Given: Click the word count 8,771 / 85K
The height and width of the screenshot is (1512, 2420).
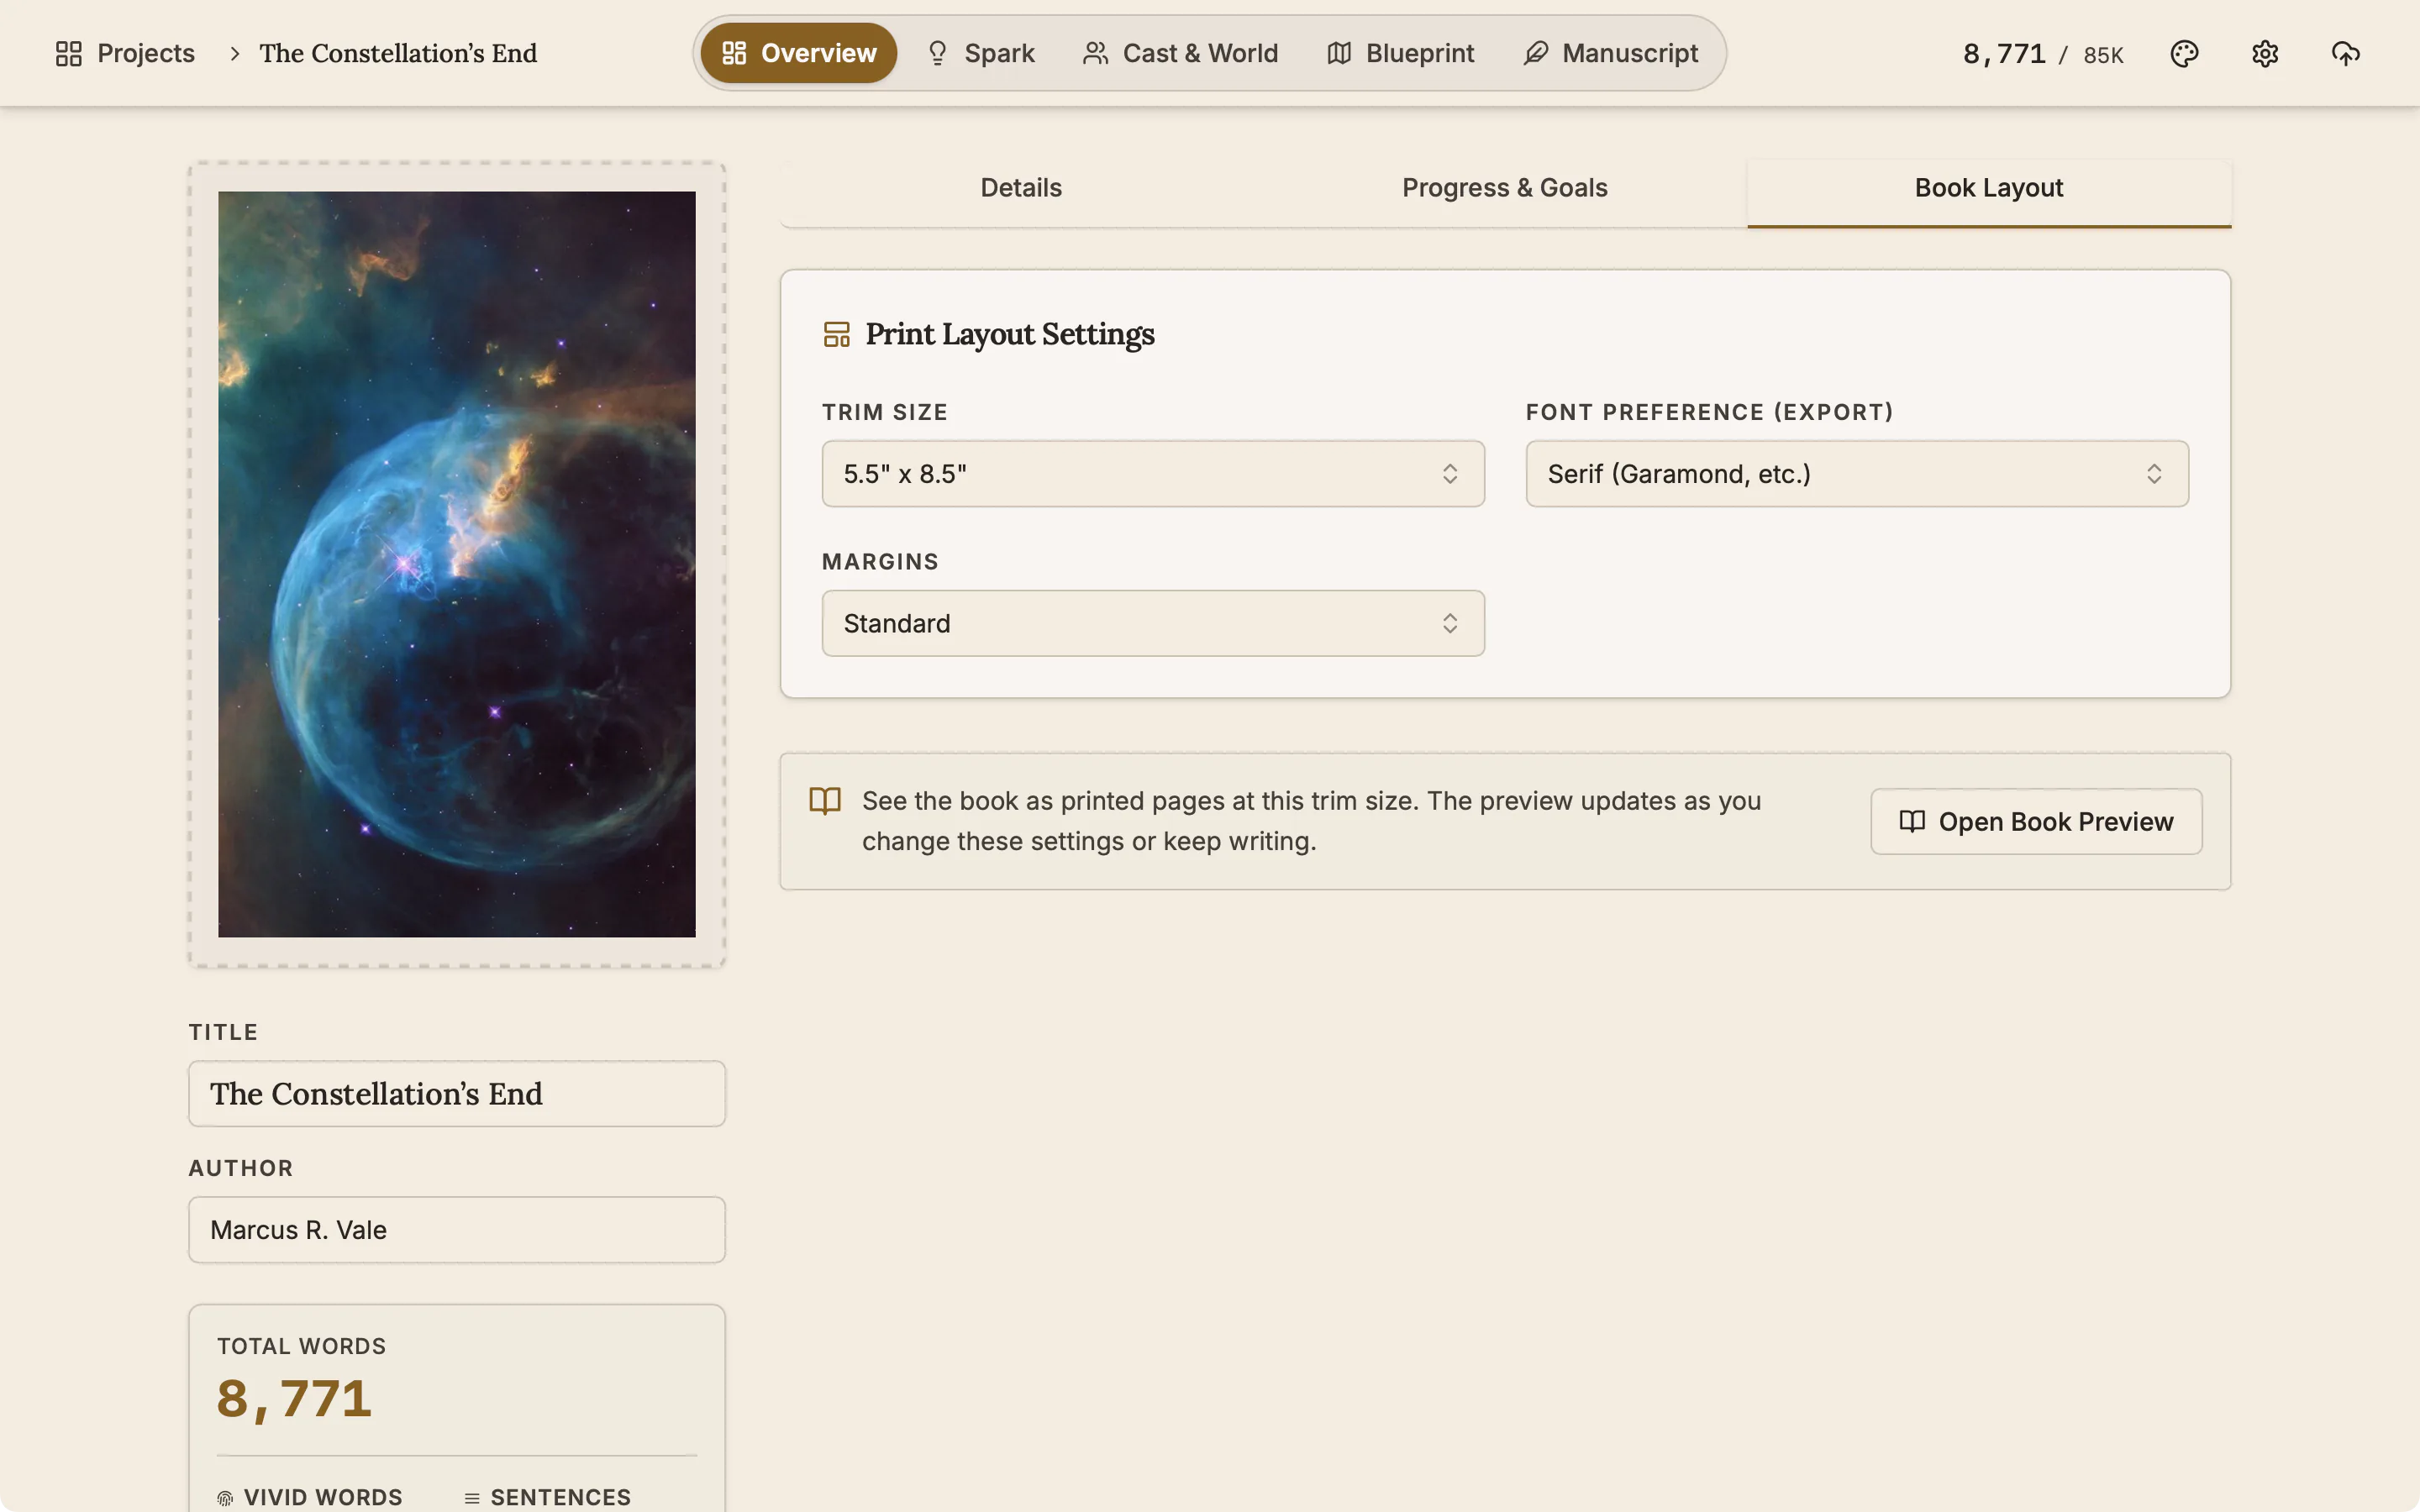Looking at the screenshot, I should click(2043, 54).
